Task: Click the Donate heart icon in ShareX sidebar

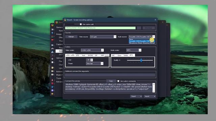Action: pyautogui.click(x=52, y=83)
